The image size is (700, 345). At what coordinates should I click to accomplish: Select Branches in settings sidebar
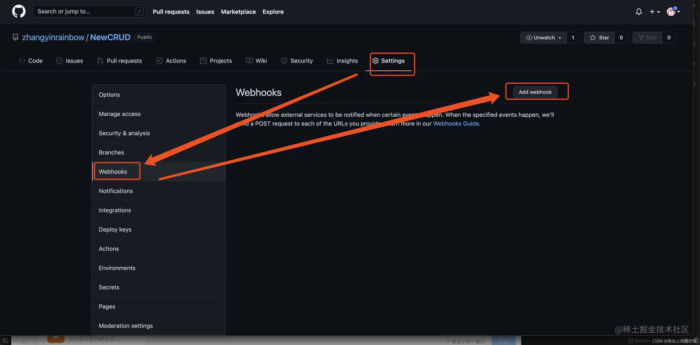click(159, 152)
